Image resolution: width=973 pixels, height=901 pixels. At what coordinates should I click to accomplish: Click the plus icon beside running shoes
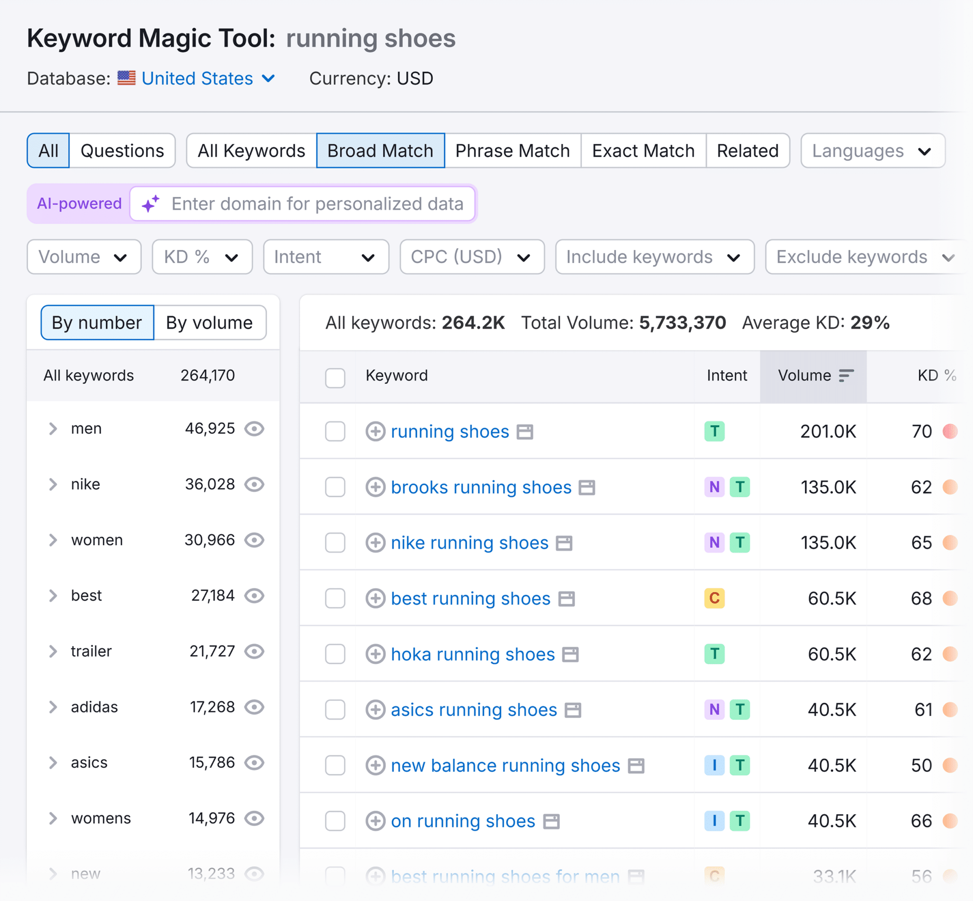[375, 431]
